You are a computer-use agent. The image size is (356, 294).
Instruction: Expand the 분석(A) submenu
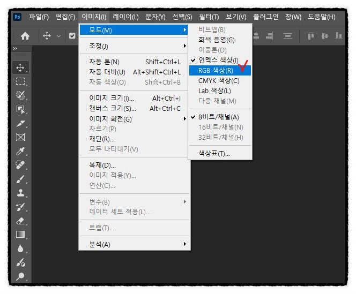coord(134,244)
